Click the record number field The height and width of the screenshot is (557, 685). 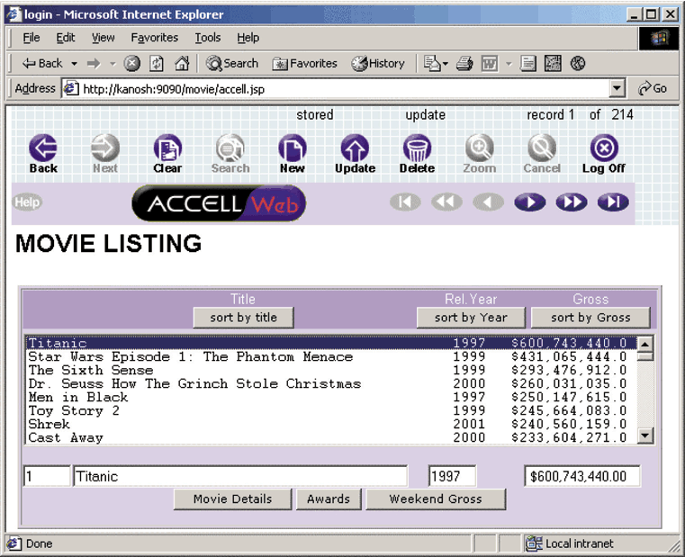(47, 476)
